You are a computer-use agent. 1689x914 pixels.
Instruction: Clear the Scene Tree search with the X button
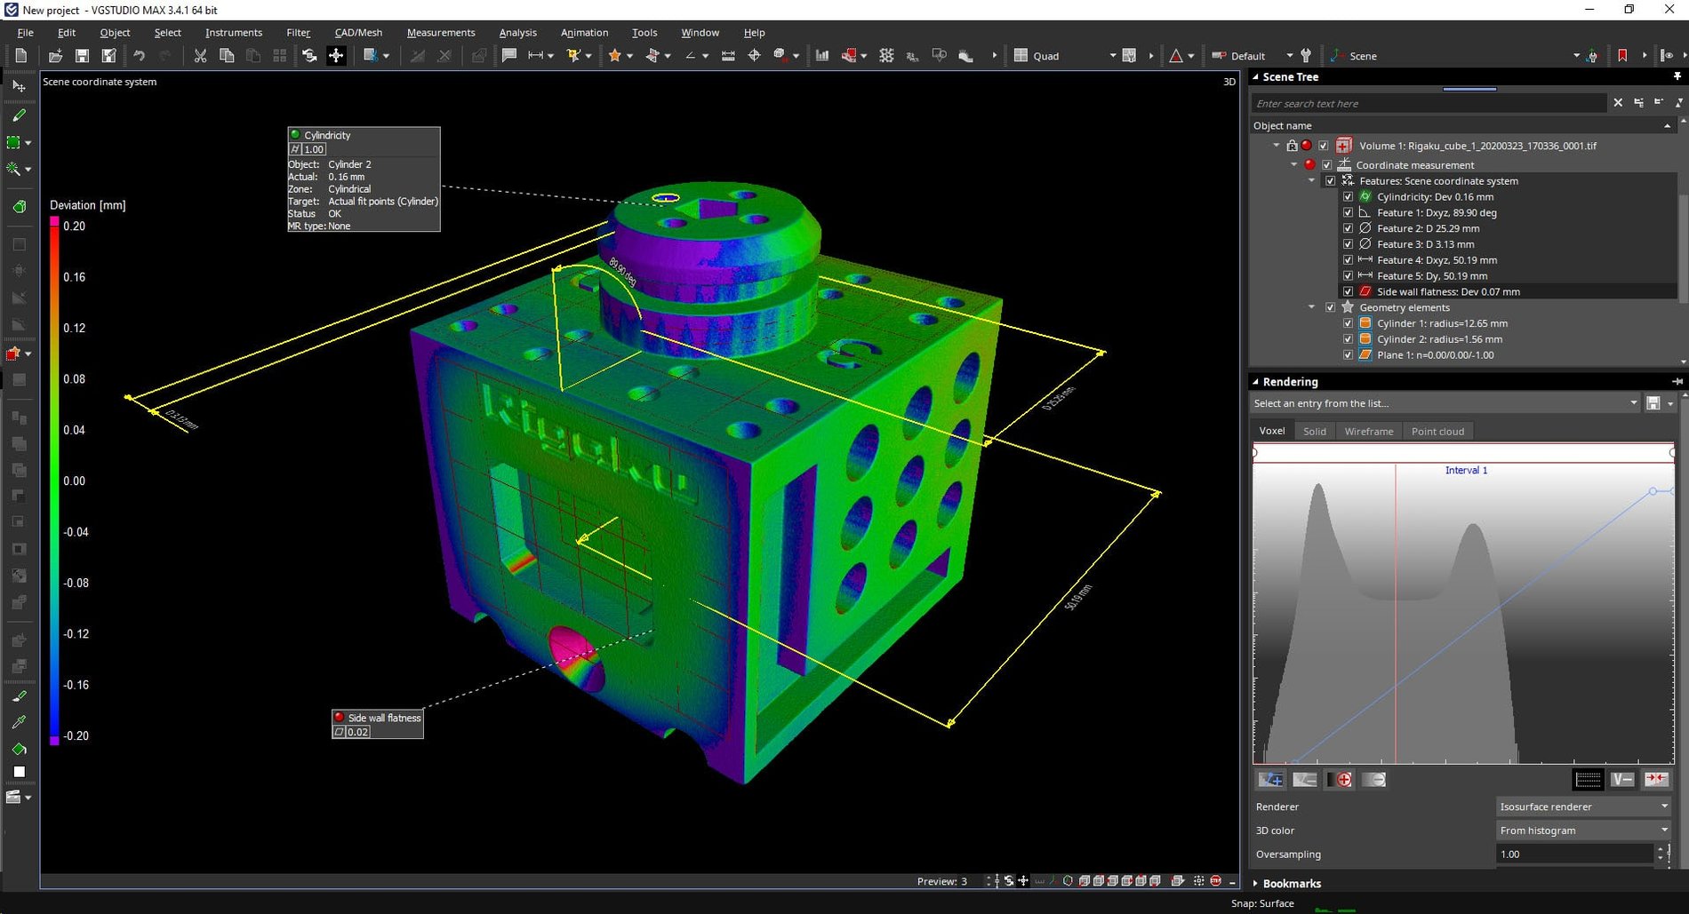click(x=1619, y=103)
